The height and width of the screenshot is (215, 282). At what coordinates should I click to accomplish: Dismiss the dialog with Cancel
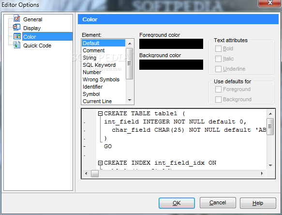point(218,202)
